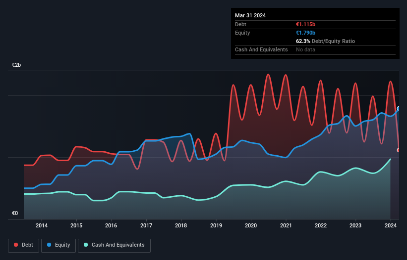Click the Mar 31 2024 tooltip date
This screenshot has height=260, width=407.
250,15
